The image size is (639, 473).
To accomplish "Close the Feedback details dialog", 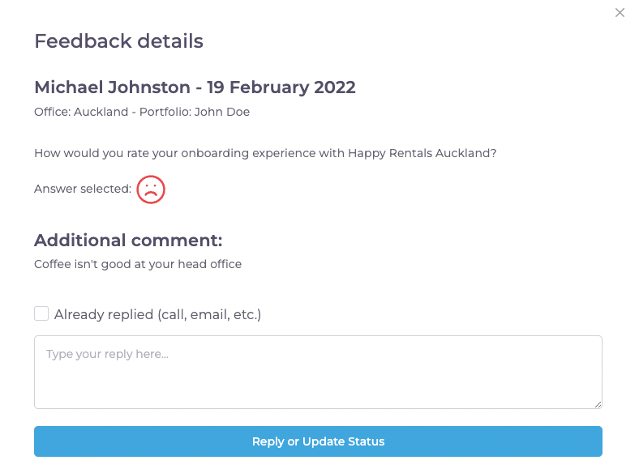I will pyautogui.click(x=620, y=13).
